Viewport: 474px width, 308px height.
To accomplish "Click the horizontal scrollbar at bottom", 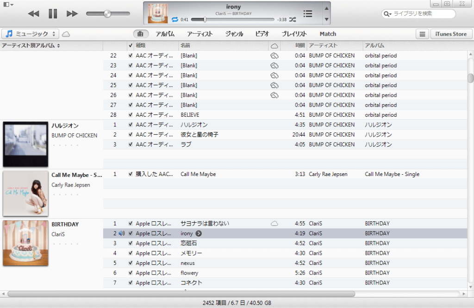I will click(x=181, y=294).
